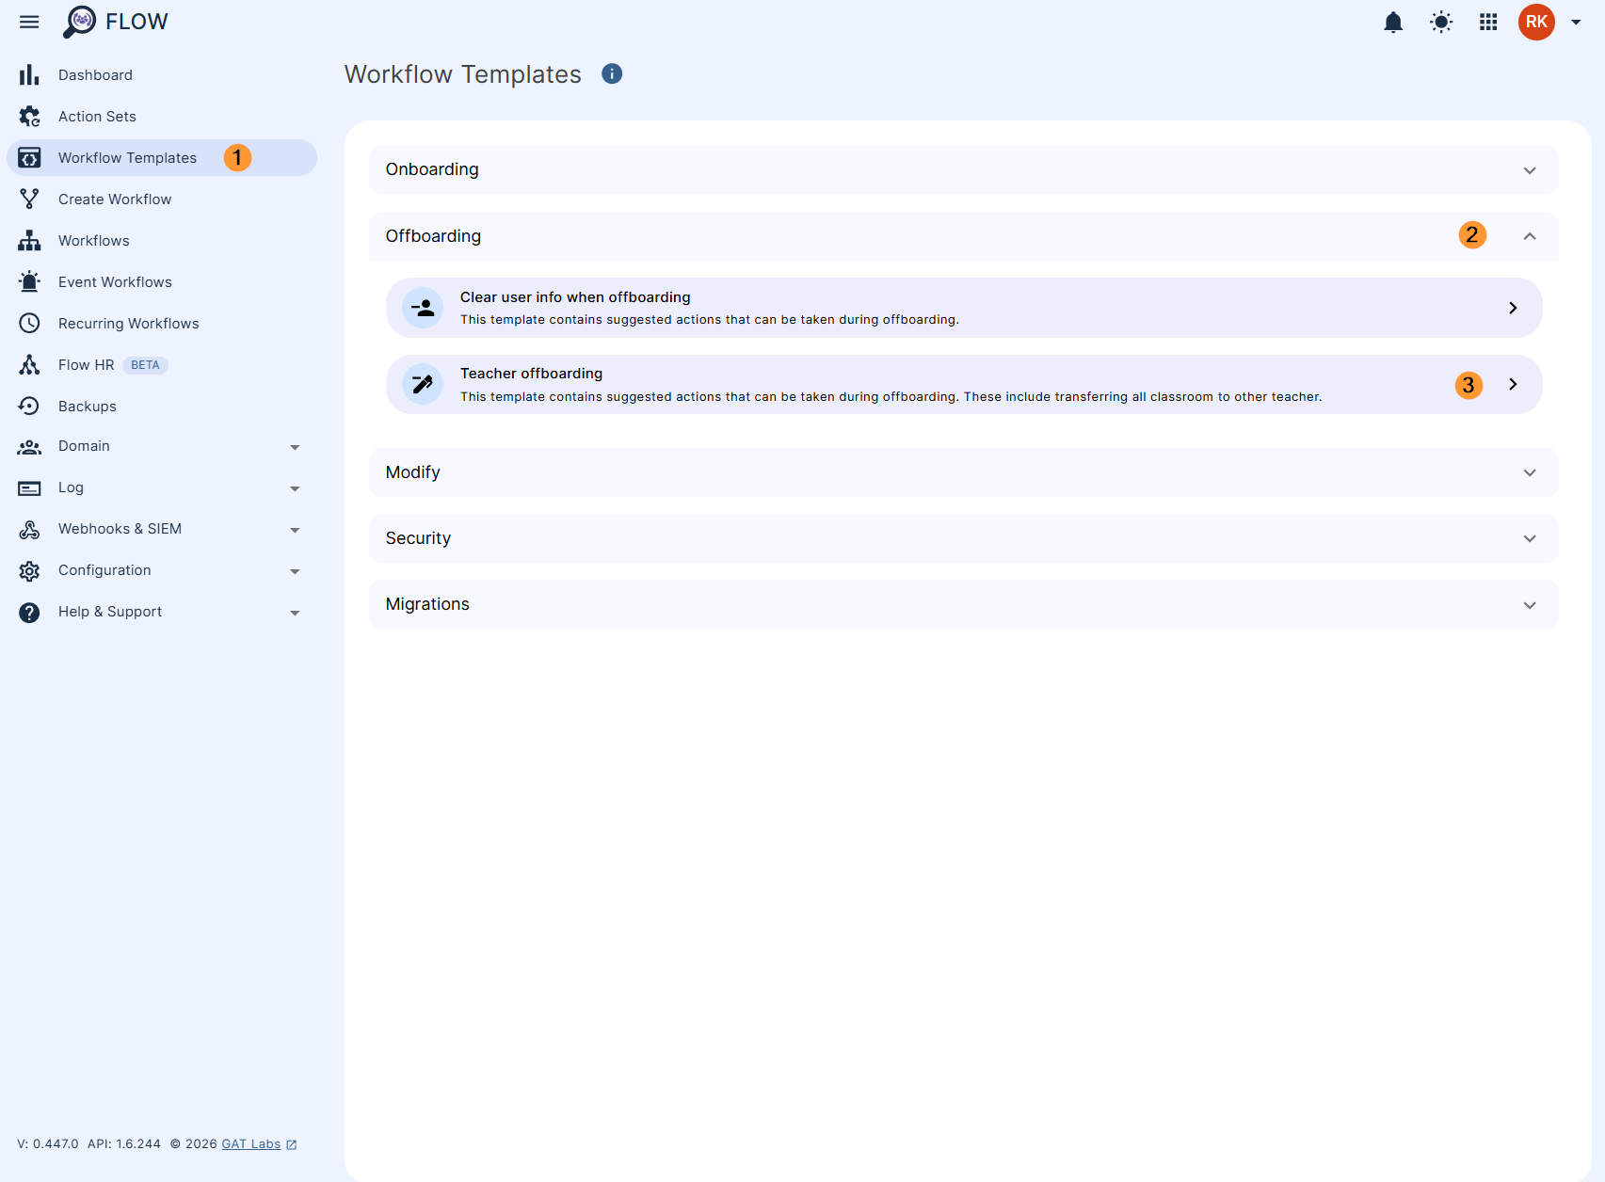The height and width of the screenshot is (1182, 1605).
Task: Click the Onboarding section label
Action: pos(432,169)
